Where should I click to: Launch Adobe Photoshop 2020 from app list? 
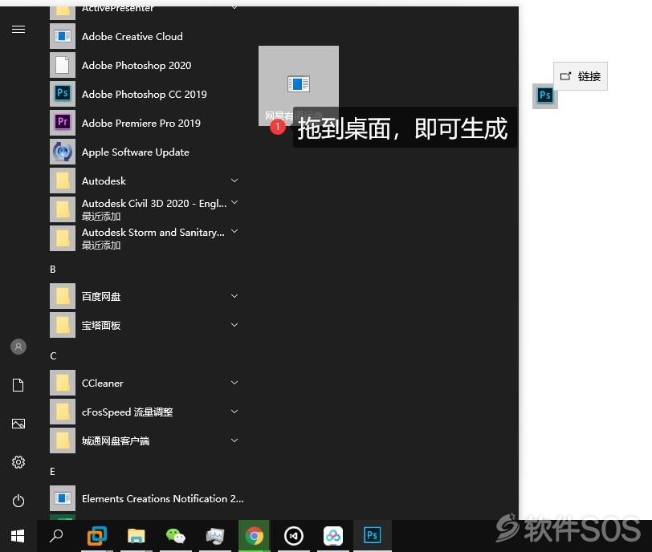[145, 65]
